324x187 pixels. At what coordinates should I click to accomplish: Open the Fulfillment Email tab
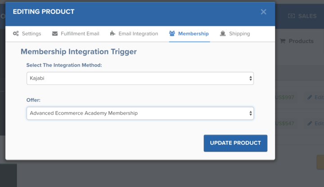[79, 34]
